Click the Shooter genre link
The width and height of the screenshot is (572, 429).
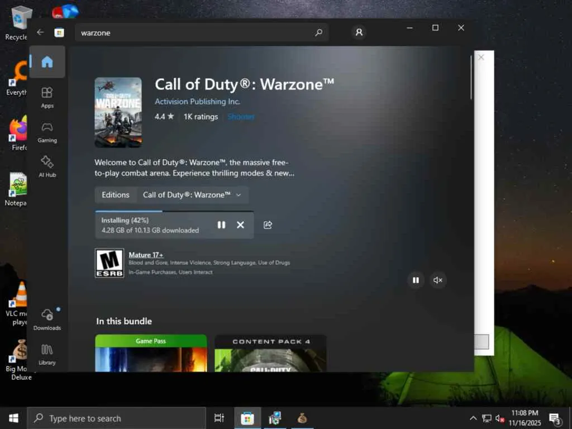(x=241, y=117)
